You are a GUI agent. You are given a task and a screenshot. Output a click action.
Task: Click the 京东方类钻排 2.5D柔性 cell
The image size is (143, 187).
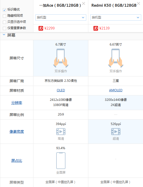click(61, 81)
